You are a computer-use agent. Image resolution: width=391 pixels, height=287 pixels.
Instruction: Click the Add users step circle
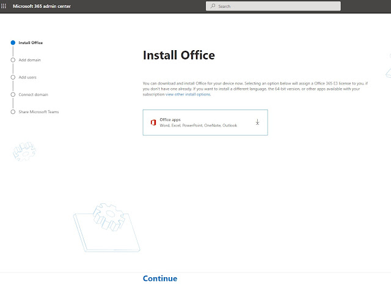point(13,77)
